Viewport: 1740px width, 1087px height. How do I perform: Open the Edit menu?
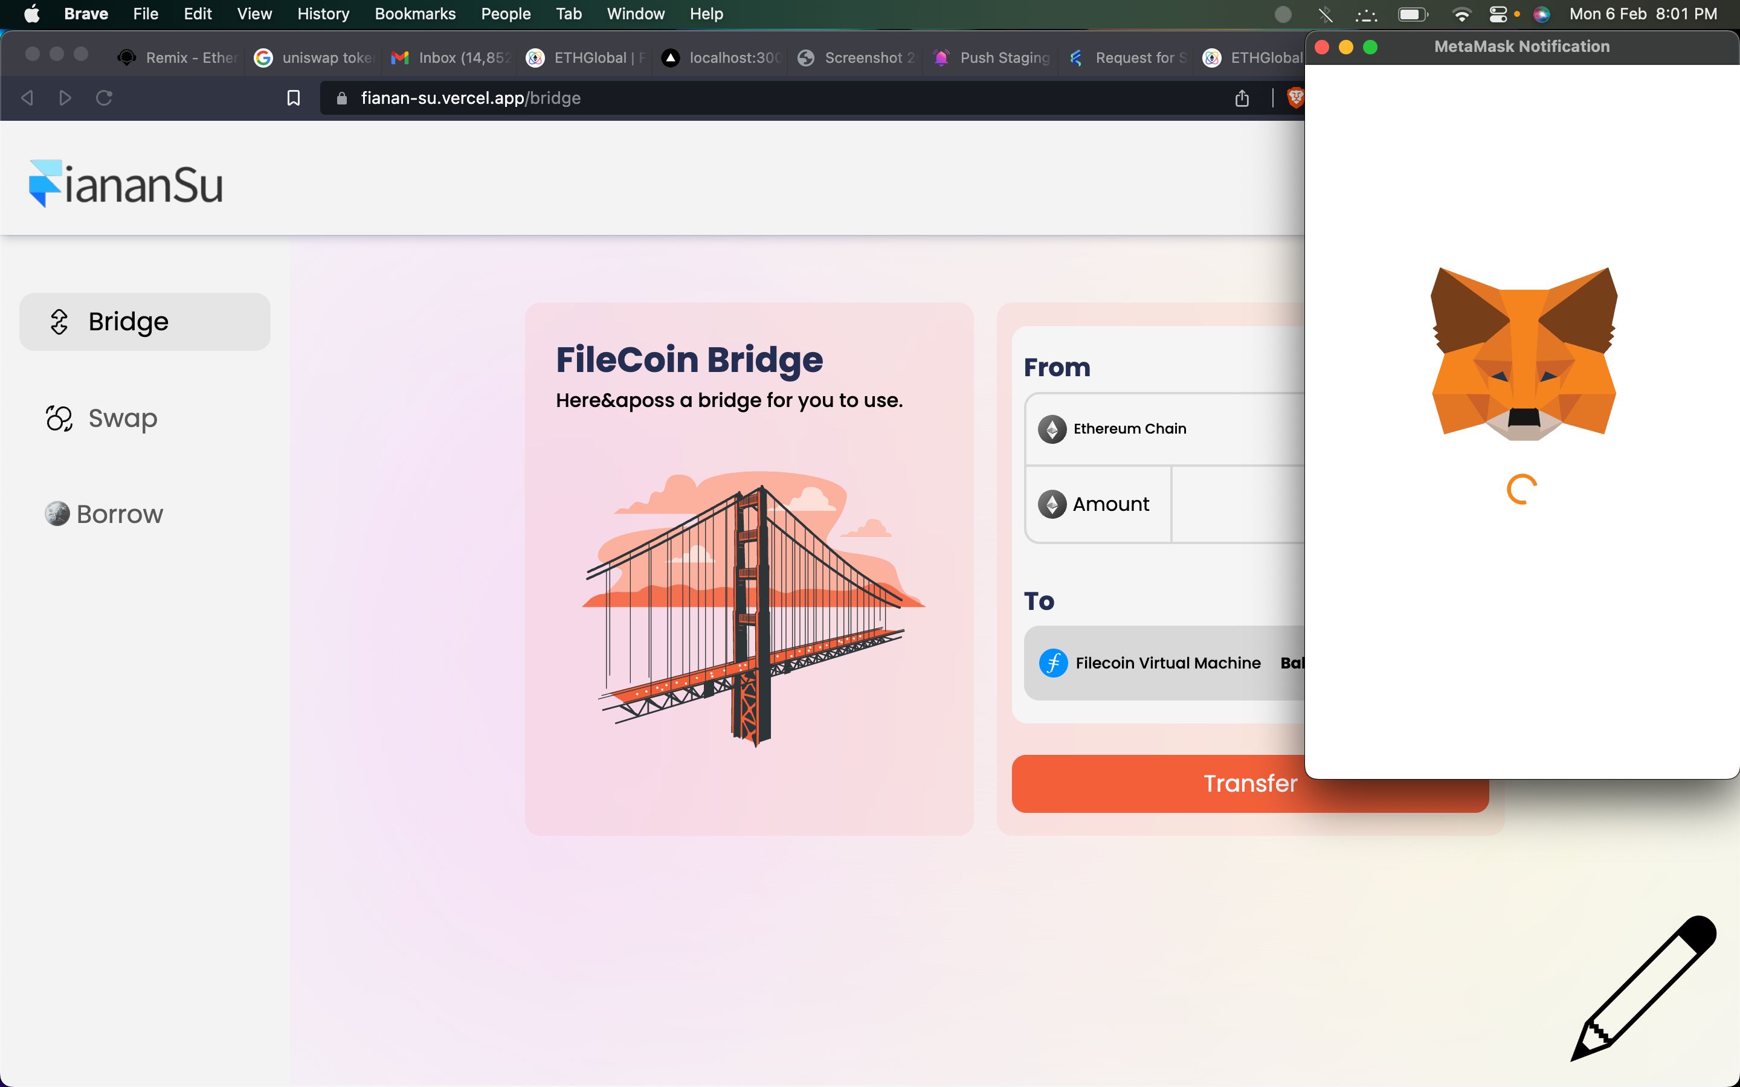(x=198, y=14)
